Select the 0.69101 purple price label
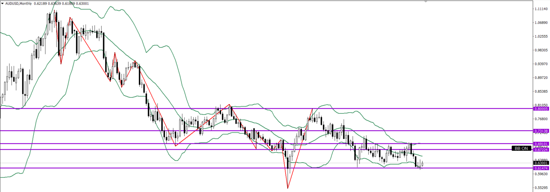 click(x=541, y=144)
